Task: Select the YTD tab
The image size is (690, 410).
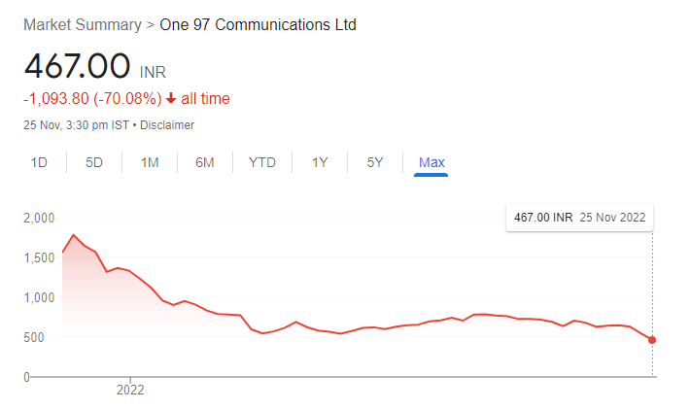Action: [x=261, y=163]
